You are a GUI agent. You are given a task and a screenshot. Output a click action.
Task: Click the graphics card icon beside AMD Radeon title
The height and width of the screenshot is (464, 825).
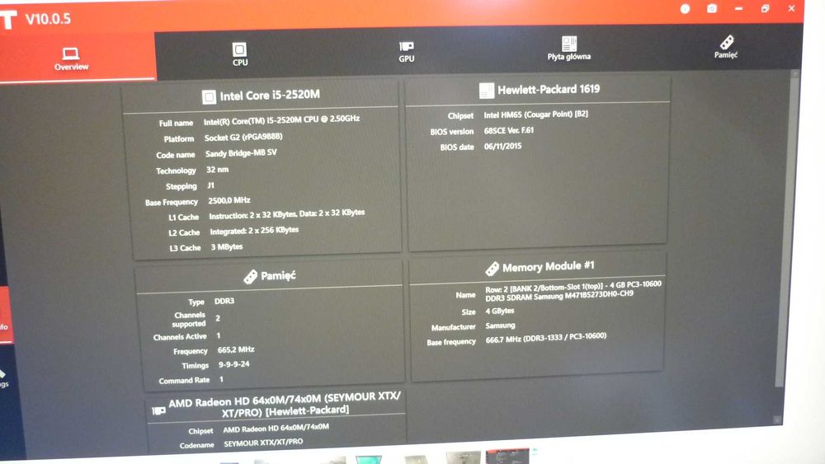[x=158, y=410]
